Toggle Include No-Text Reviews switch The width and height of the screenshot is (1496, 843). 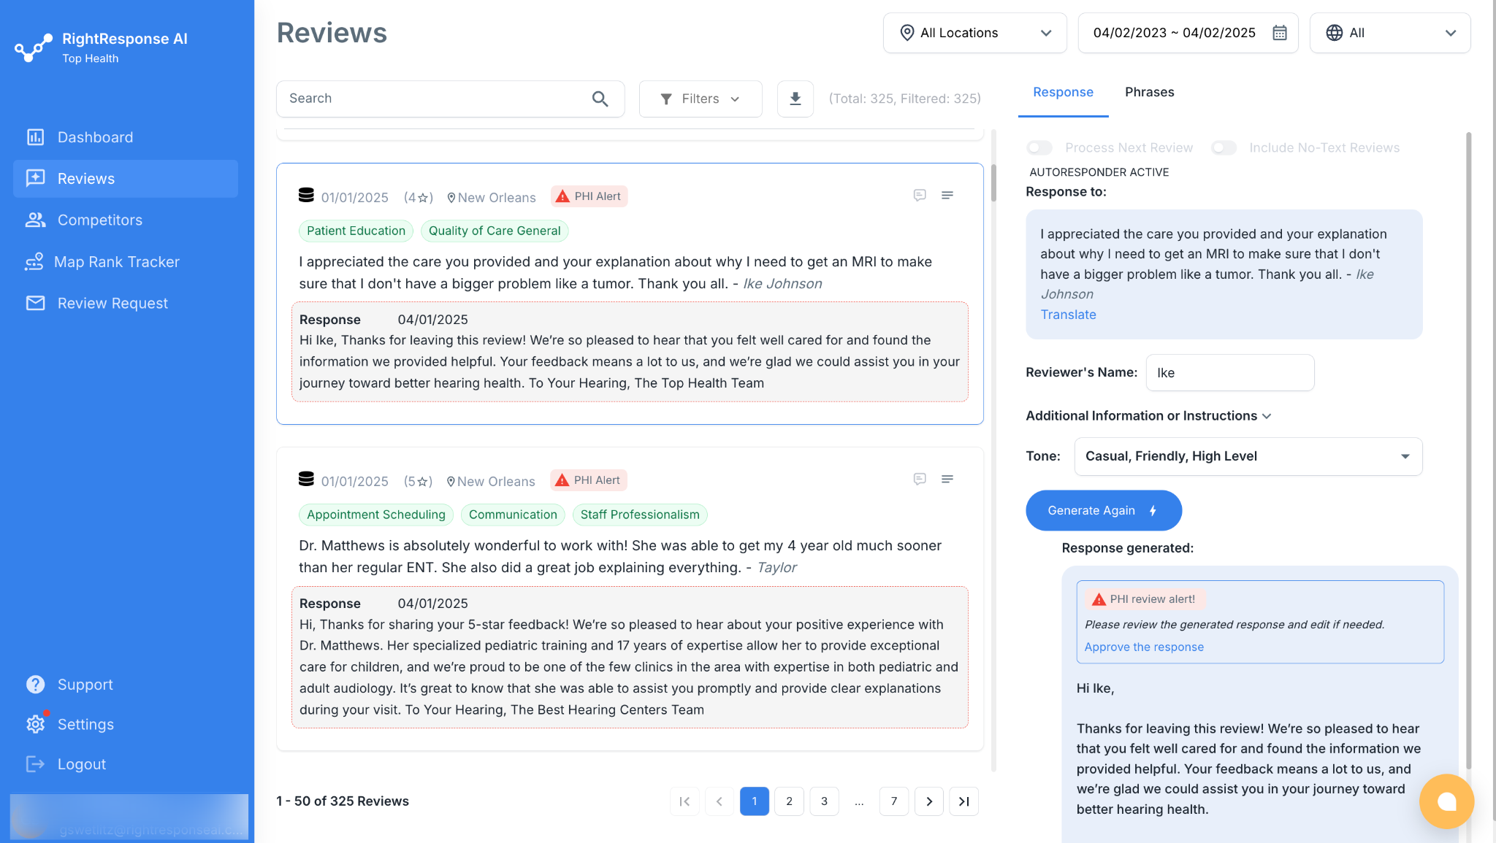click(x=1224, y=148)
